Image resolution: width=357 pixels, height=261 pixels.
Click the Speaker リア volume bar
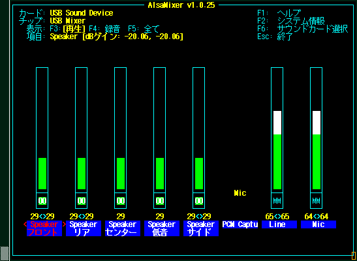(82, 130)
